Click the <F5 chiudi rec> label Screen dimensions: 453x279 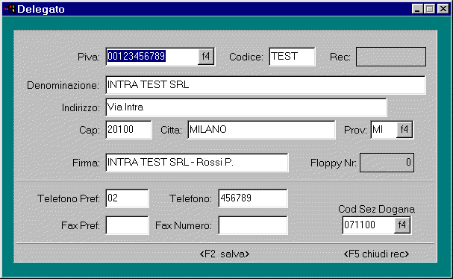click(x=376, y=254)
